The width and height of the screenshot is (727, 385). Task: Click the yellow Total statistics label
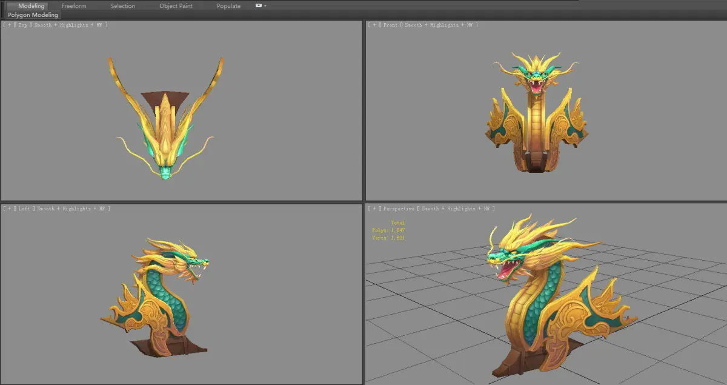(397, 223)
